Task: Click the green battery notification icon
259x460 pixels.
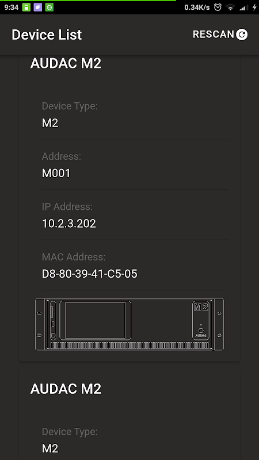Action: pyautogui.click(x=26, y=7)
